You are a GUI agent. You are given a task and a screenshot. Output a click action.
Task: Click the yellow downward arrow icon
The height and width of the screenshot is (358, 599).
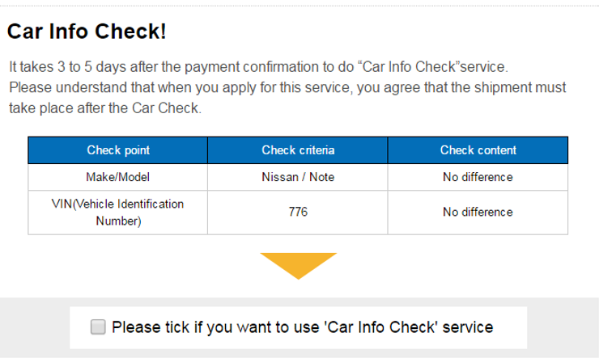298,265
